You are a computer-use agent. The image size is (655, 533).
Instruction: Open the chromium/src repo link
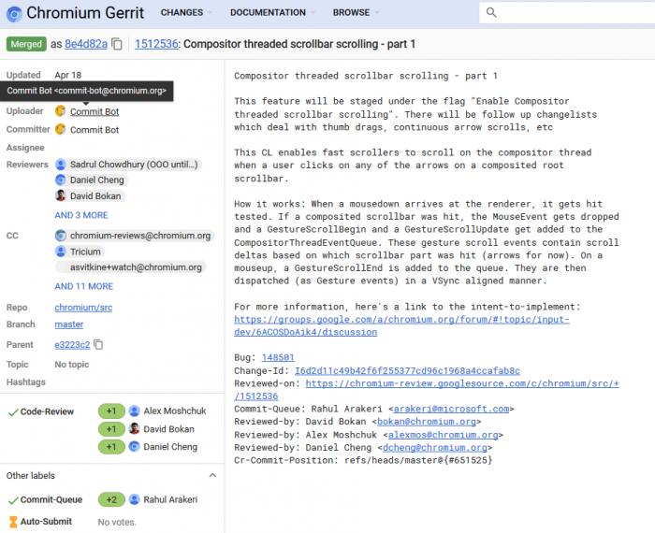click(82, 307)
